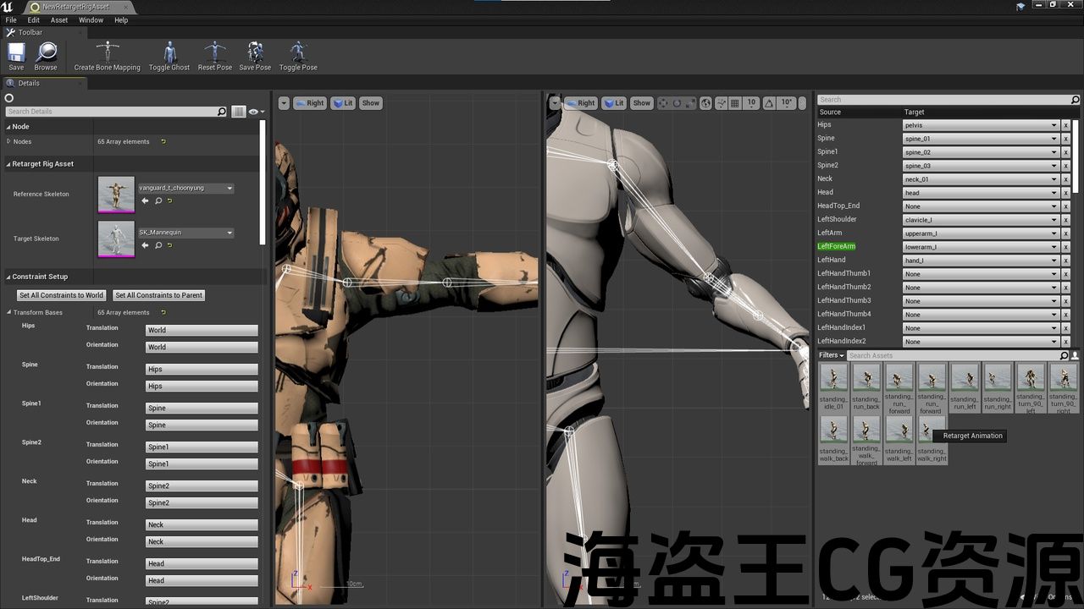The image size is (1084, 609).
Task: Click world coordinate globe icon in right viewport
Action: pos(705,103)
